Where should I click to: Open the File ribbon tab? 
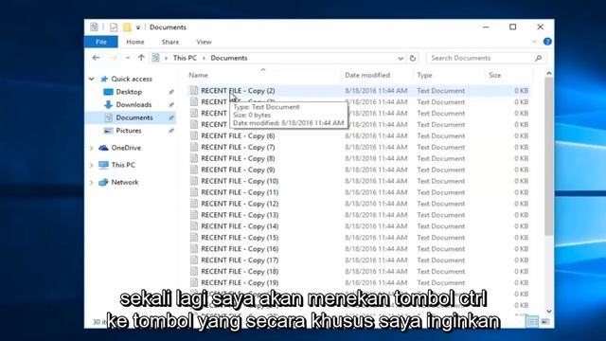click(x=101, y=42)
